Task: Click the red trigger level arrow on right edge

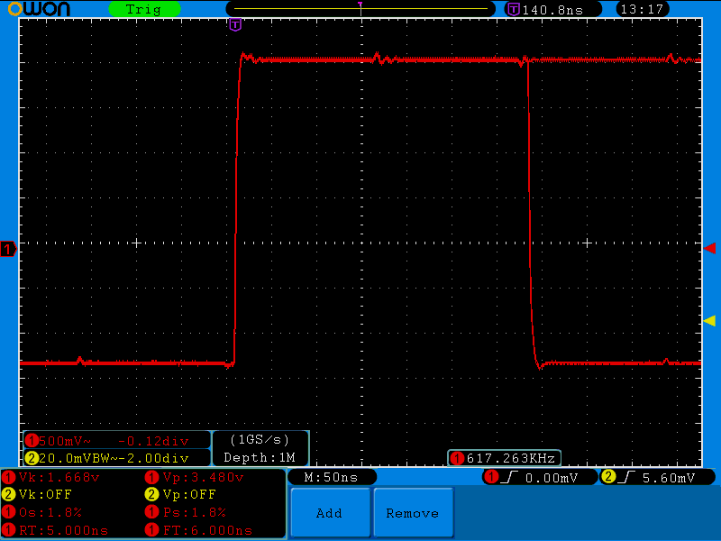Action: [710, 250]
